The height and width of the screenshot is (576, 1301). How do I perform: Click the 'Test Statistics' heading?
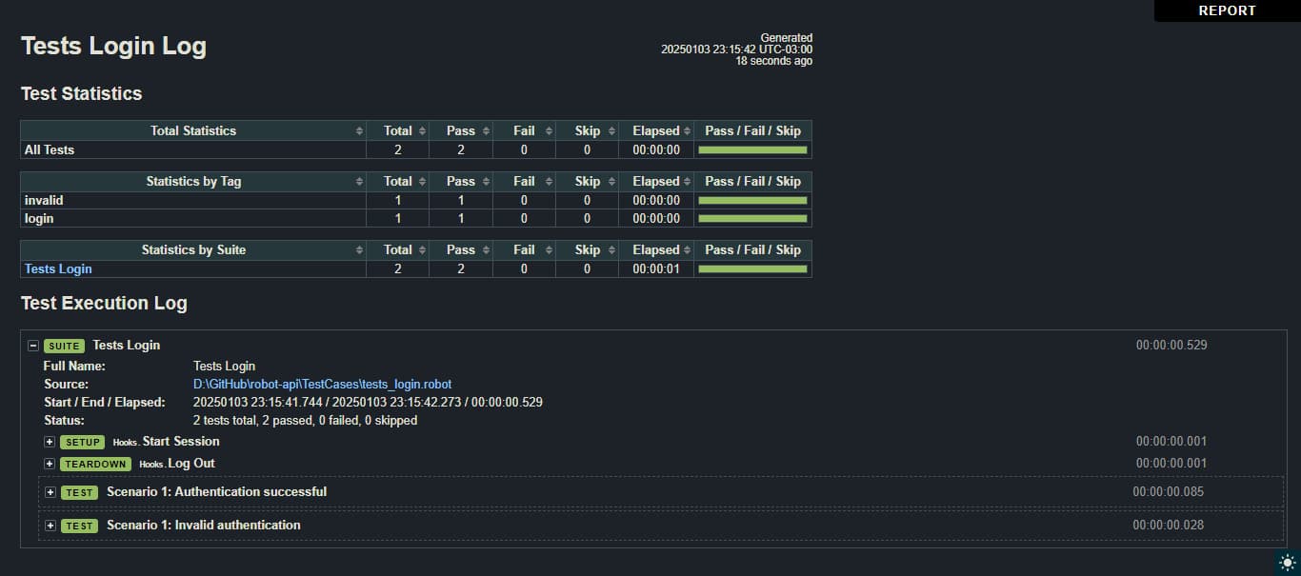(x=82, y=93)
